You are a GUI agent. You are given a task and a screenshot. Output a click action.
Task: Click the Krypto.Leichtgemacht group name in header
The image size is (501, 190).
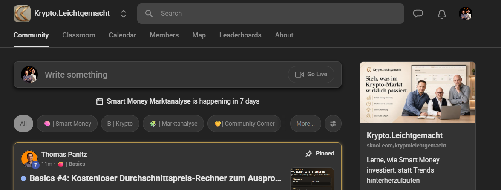[72, 13]
